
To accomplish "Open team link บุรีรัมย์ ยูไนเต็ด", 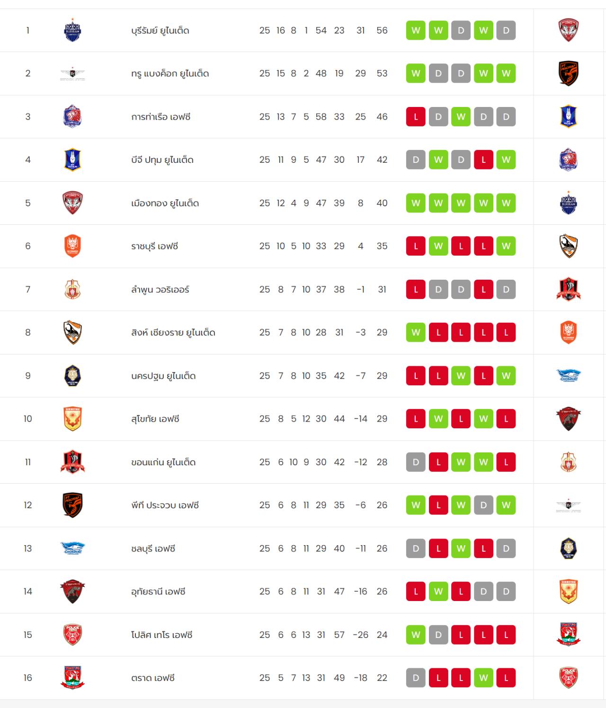I will 160,30.
